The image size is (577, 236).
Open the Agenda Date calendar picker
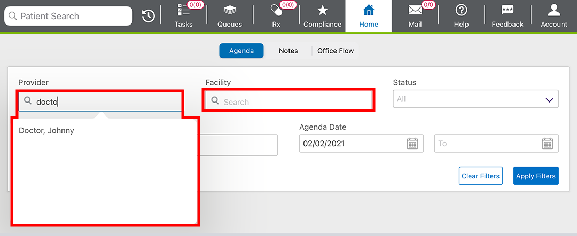412,143
